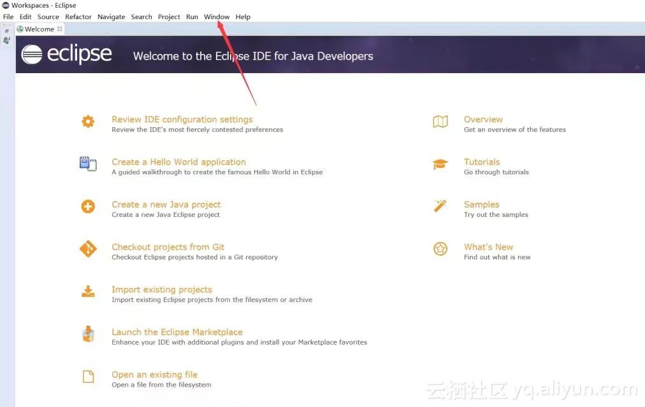This screenshot has width=645, height=407.
Task: Follow the Create a new Java project link
Action: pyautogui.click(x=166, y=204)
